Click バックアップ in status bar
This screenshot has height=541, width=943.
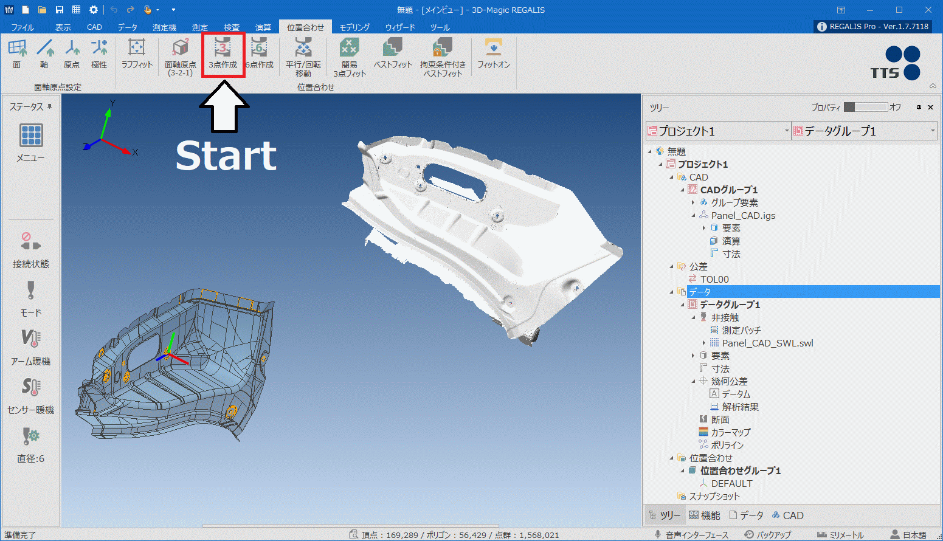[768, 535]
